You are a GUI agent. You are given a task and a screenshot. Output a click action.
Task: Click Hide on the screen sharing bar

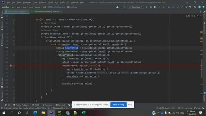pyautogui.click(x=130, y=105)
